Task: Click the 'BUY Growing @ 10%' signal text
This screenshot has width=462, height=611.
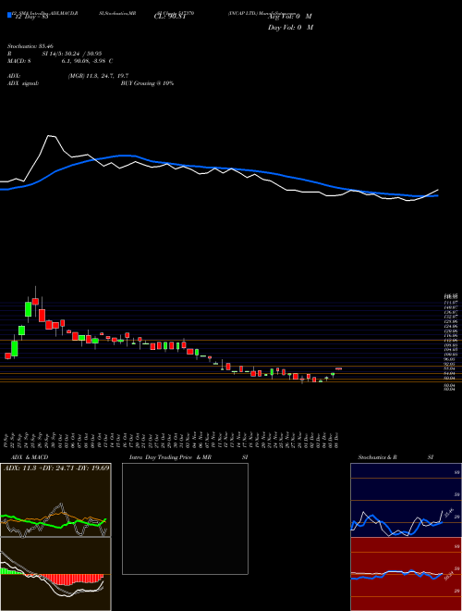Action: click(147, 83)
